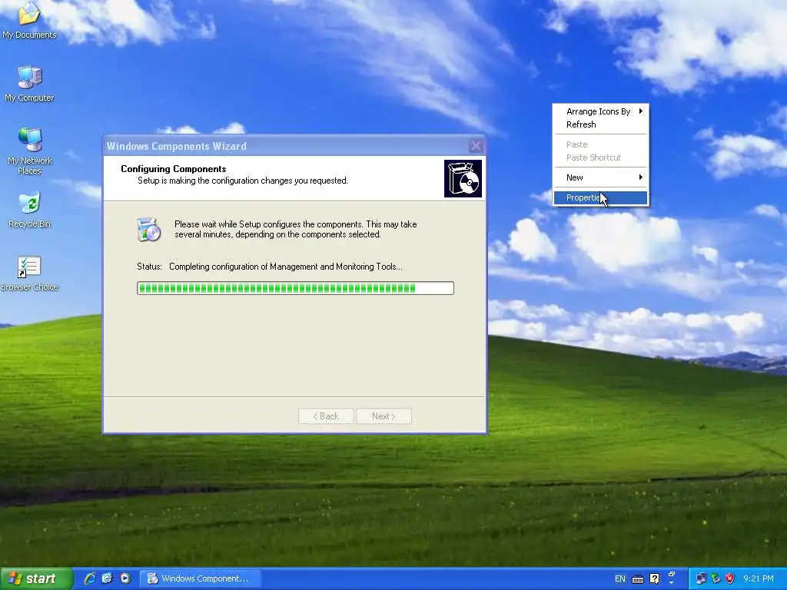Choose Refresh from context menu
This screenshot has width=787, height=590.
tap(600, 124)
